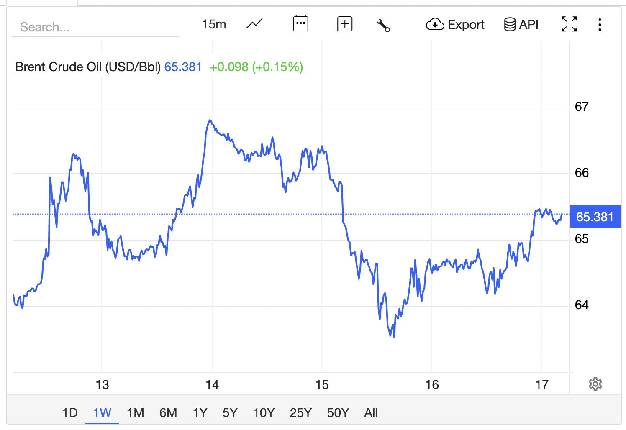Change chart type with line icon
626x430 pixels.
254,24
